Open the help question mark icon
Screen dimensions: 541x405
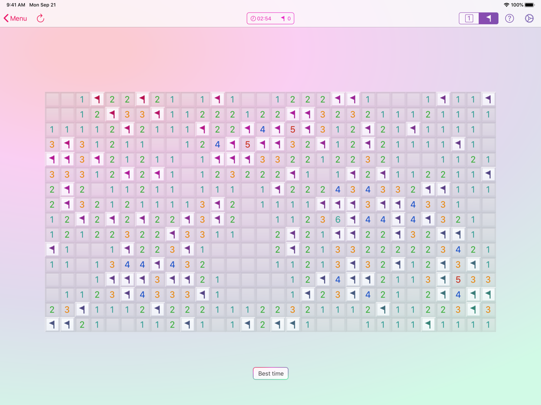point(510,18)
